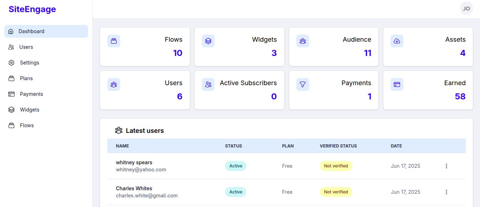Image resolution: width=480 pixels, height=207 pixels.
Task: Click the Earned card credit card icon
Action: tap(397, 84)
